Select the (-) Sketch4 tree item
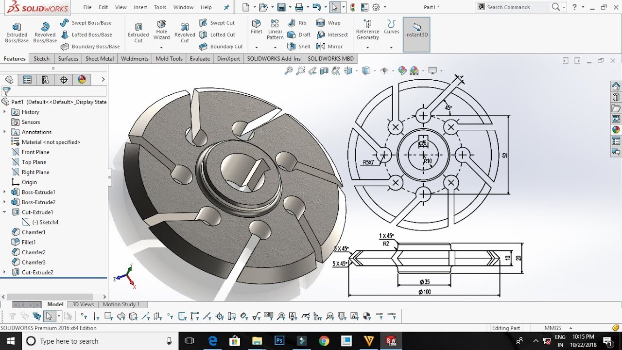Viewport: 622px width, 350px height. tap(40, 222)
